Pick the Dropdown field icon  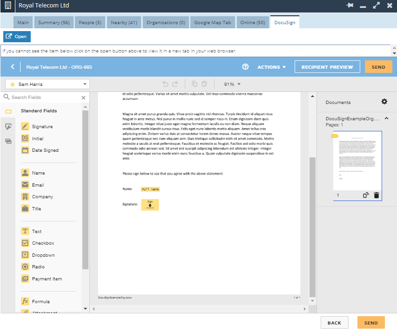25,255
